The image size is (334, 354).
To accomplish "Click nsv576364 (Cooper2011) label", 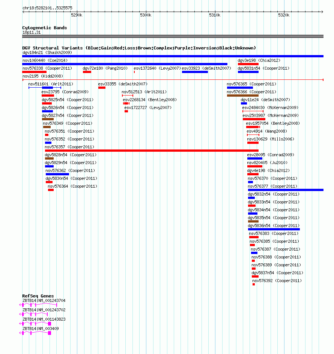I will coord(72,187).
